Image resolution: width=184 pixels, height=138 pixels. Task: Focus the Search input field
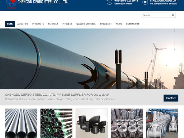click(x=155, y=15)
